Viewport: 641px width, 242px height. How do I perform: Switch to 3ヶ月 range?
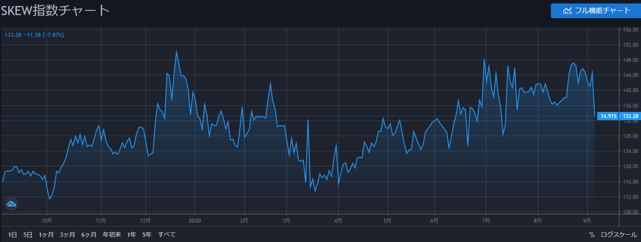[67, 235]
